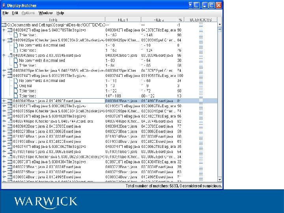Image resolution: width=284 pixels, height=213 pixels.
Task: Click the page icon beside the Original row
Action: pos(16,86)
